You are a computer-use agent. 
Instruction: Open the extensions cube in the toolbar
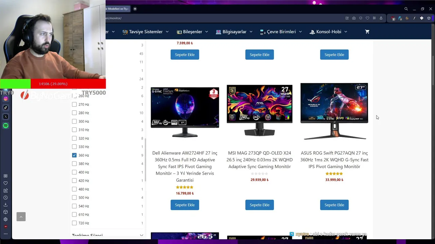pyautogui.click(x=429, y=18)
